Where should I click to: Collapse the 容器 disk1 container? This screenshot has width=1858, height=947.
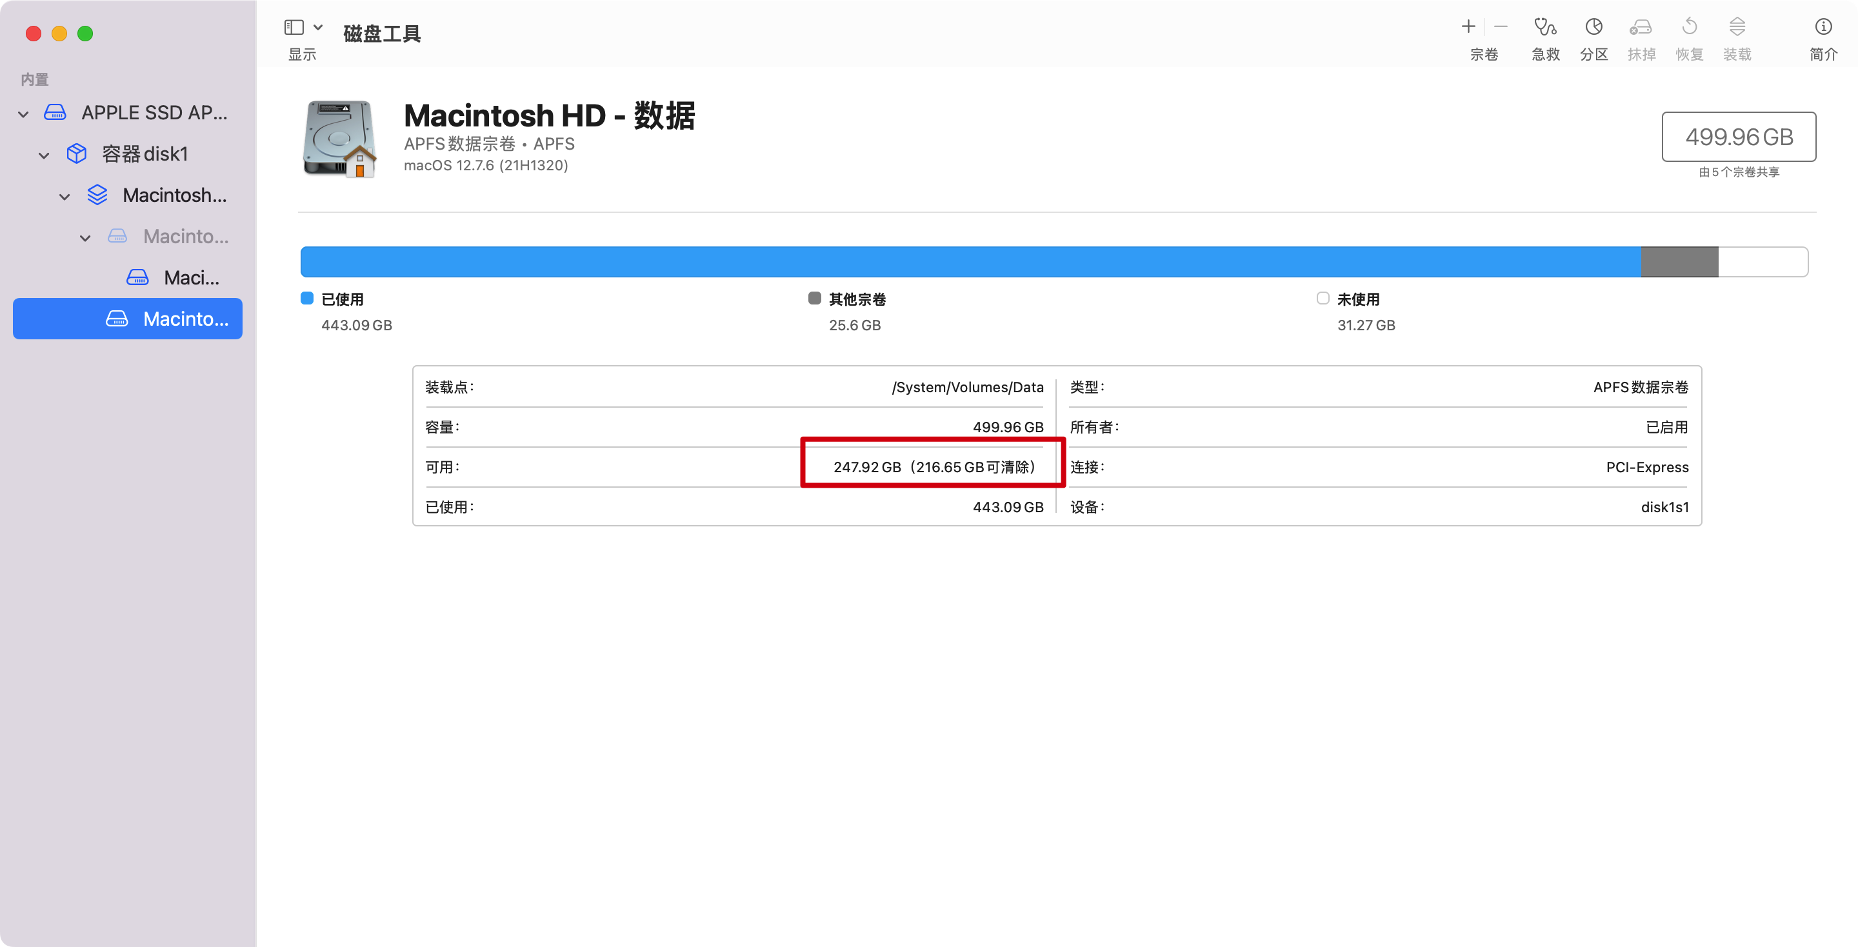pos(44,155)
